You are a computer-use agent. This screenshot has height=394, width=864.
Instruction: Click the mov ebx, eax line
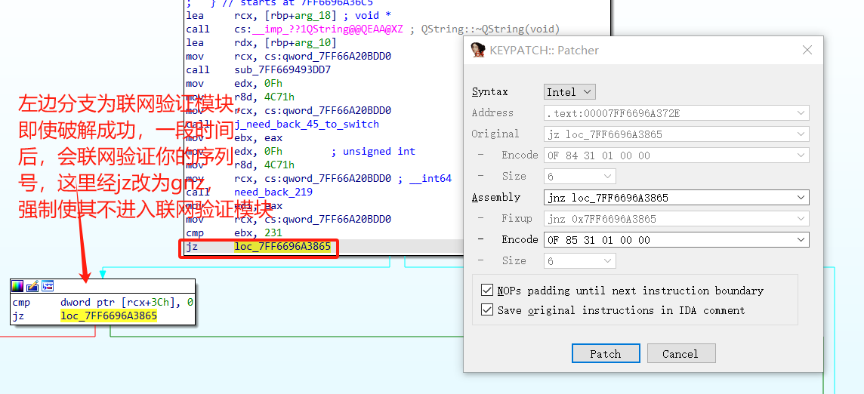click(234, 138)
